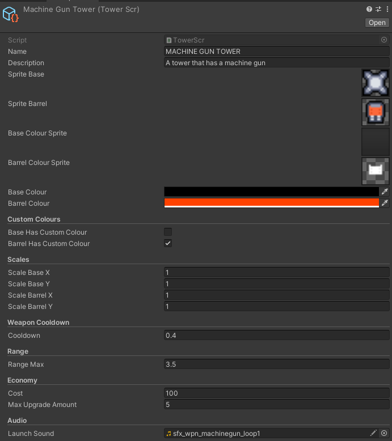Click the Description text field

(277, 63)
